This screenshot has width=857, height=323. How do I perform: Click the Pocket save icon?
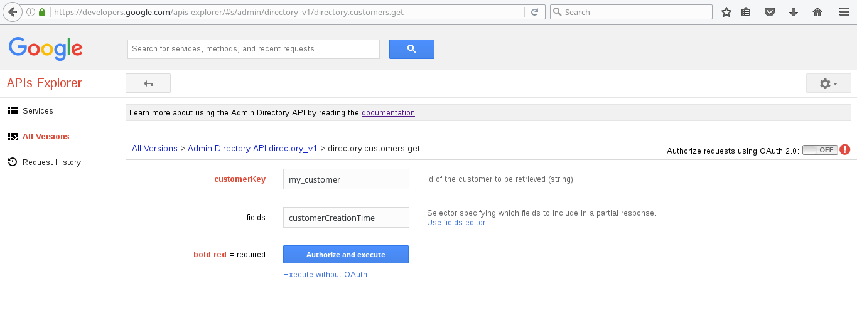[x=770, y=12]
